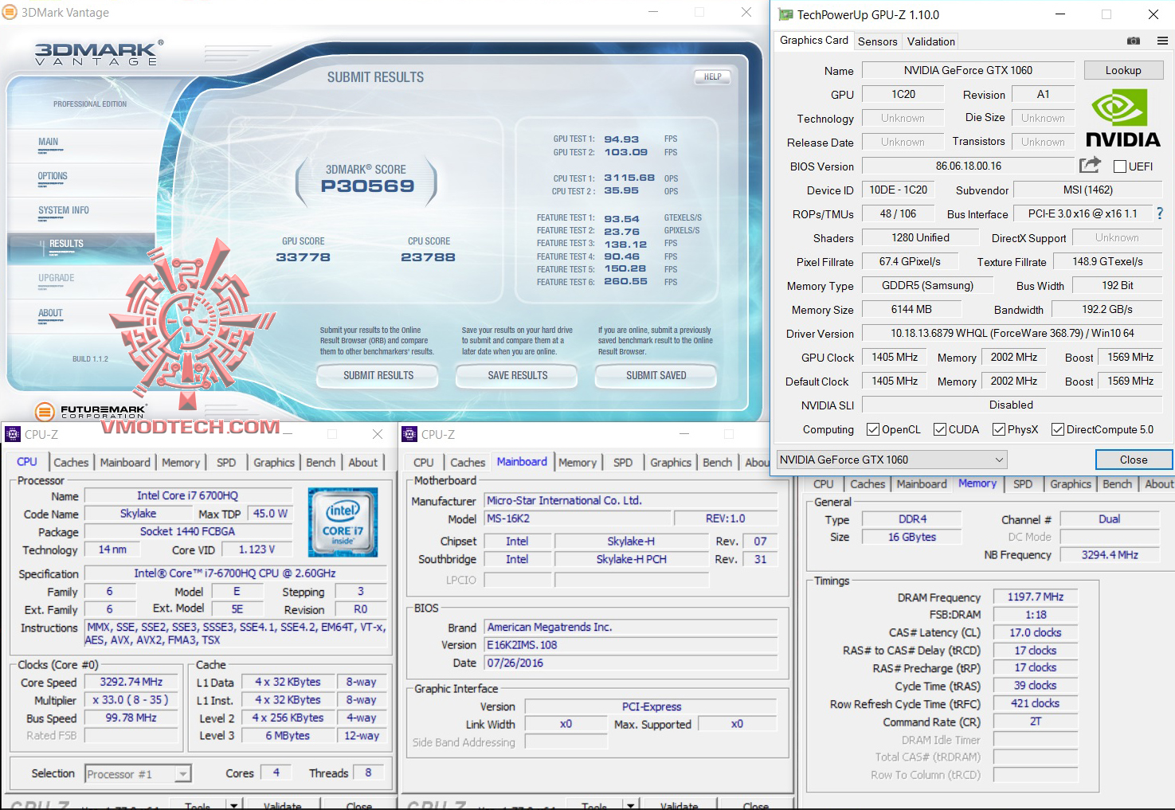
Task: Click the NVIDIA logo in GPU-Z
Action: [x=1123, y=118]
